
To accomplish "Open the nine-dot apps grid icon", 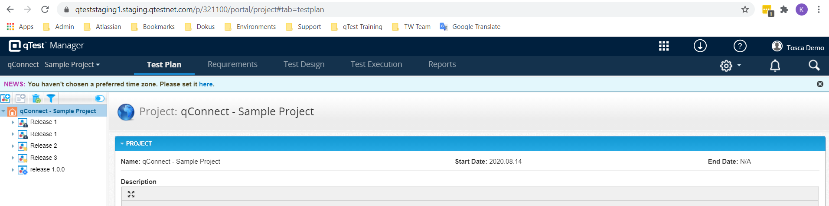I will 664,46.
